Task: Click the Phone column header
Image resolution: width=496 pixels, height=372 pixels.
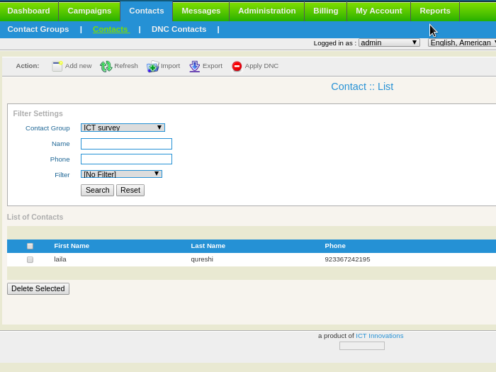Action: coord(335,246)
